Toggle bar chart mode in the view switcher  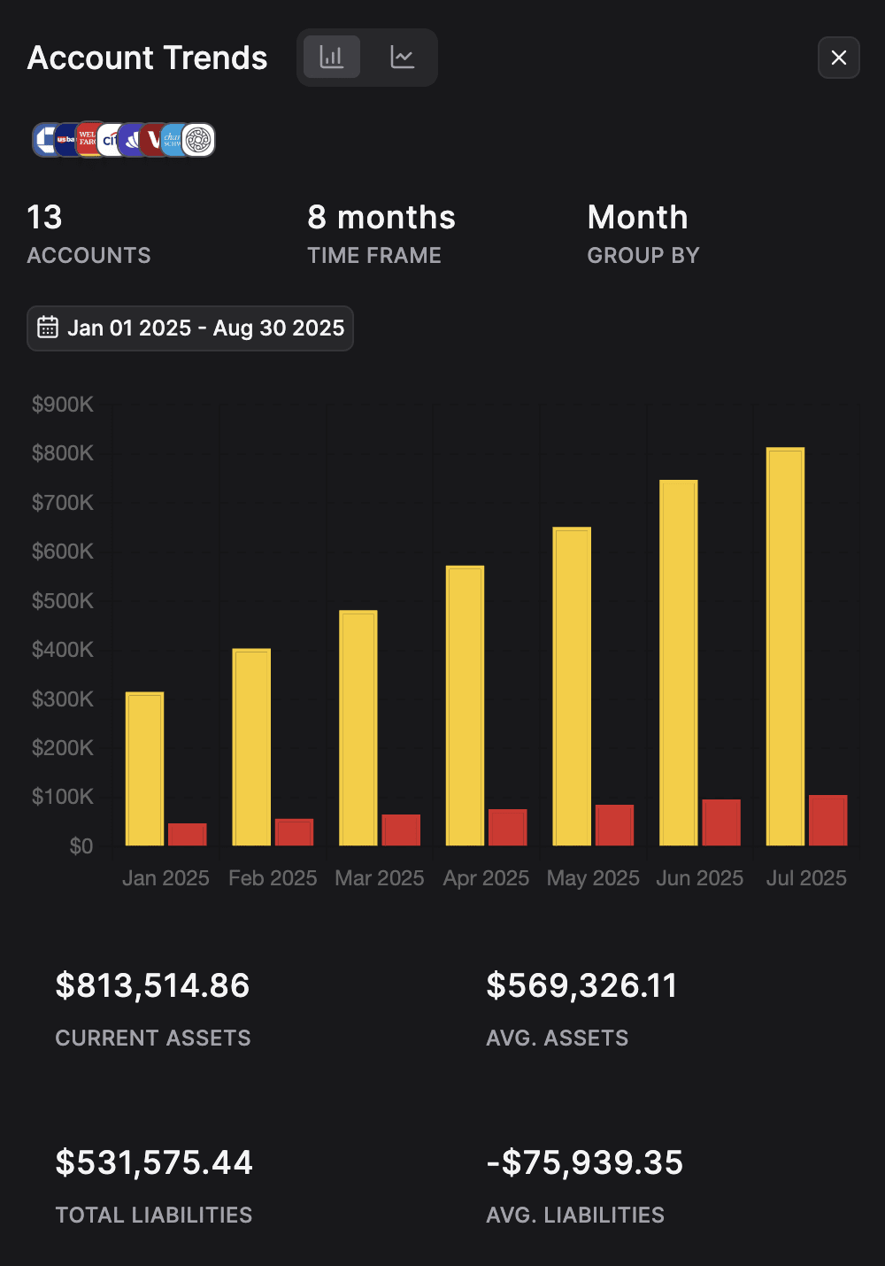click(x=331, y=56)
